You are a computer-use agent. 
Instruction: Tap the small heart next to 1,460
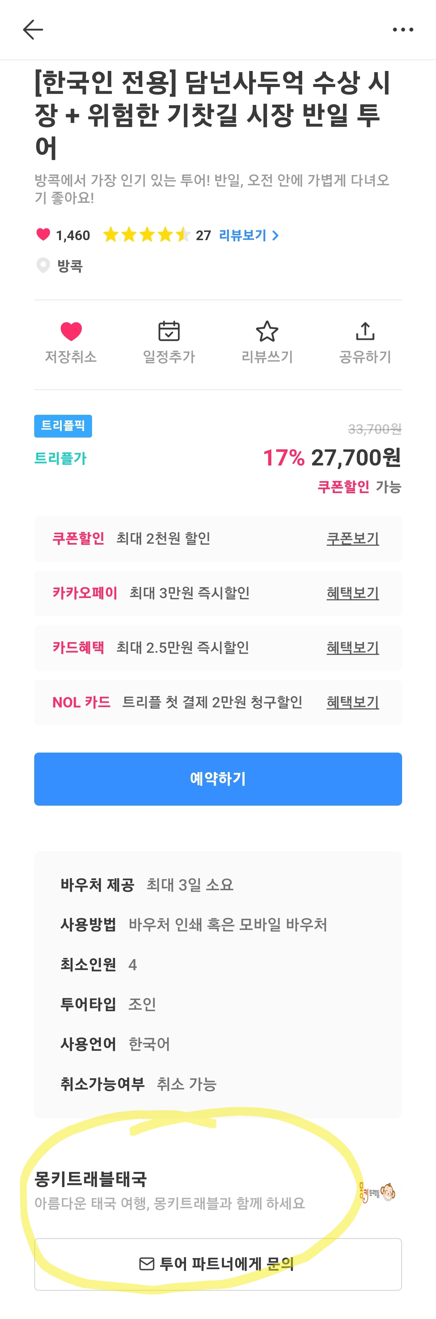point(43,234)
